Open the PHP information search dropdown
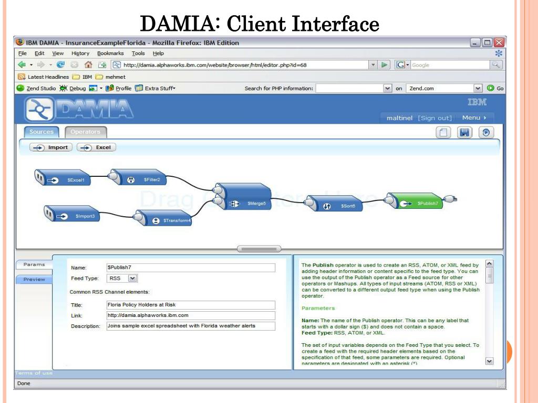The image size is (538, 403). [387, 88]
